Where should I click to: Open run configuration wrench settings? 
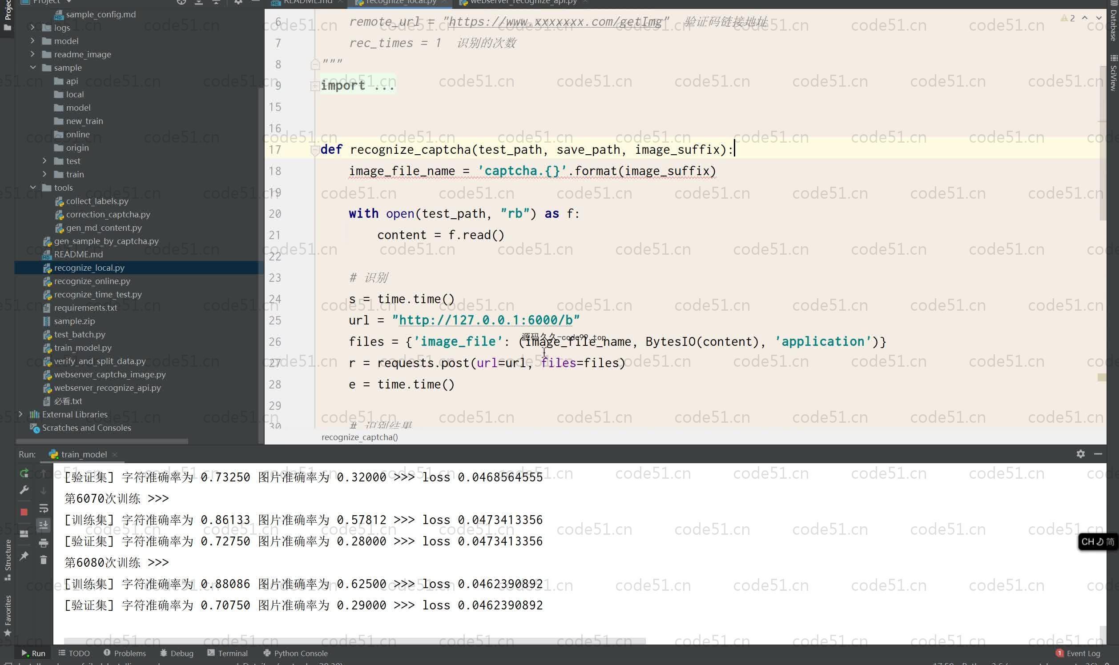point(24,490)
